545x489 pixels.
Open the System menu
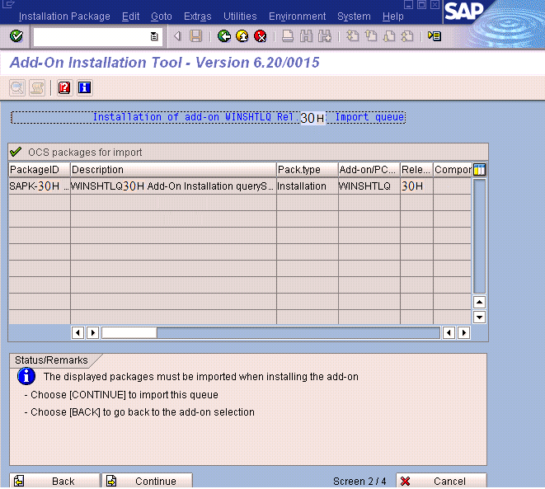354,16
